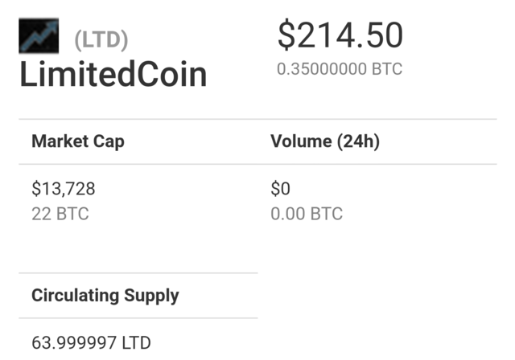The width and height of the screenshot is (515, 360).
Task: Click the (24h) part of Volume header
Action: tap(358, 141)
